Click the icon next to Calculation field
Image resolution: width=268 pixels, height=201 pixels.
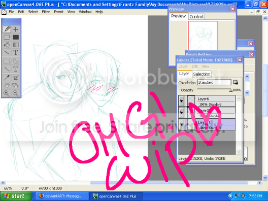pos(236,82)
